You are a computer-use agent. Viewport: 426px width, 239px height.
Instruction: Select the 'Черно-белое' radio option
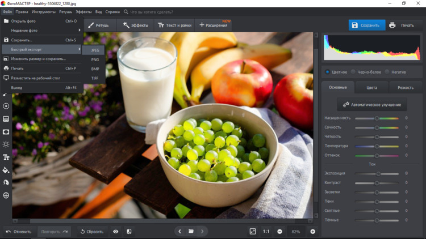[x=353, y=72]
